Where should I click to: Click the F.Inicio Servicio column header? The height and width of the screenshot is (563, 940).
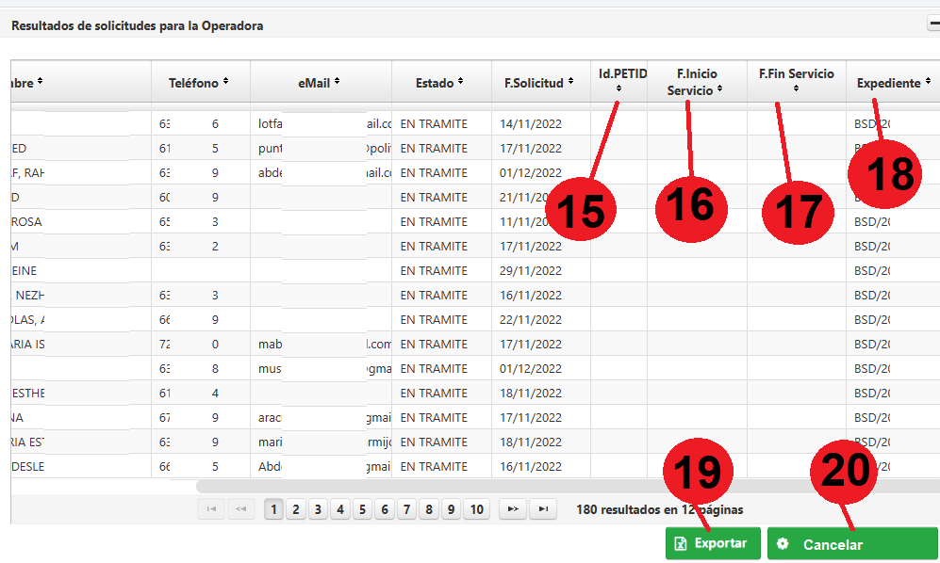coord(697,81)
